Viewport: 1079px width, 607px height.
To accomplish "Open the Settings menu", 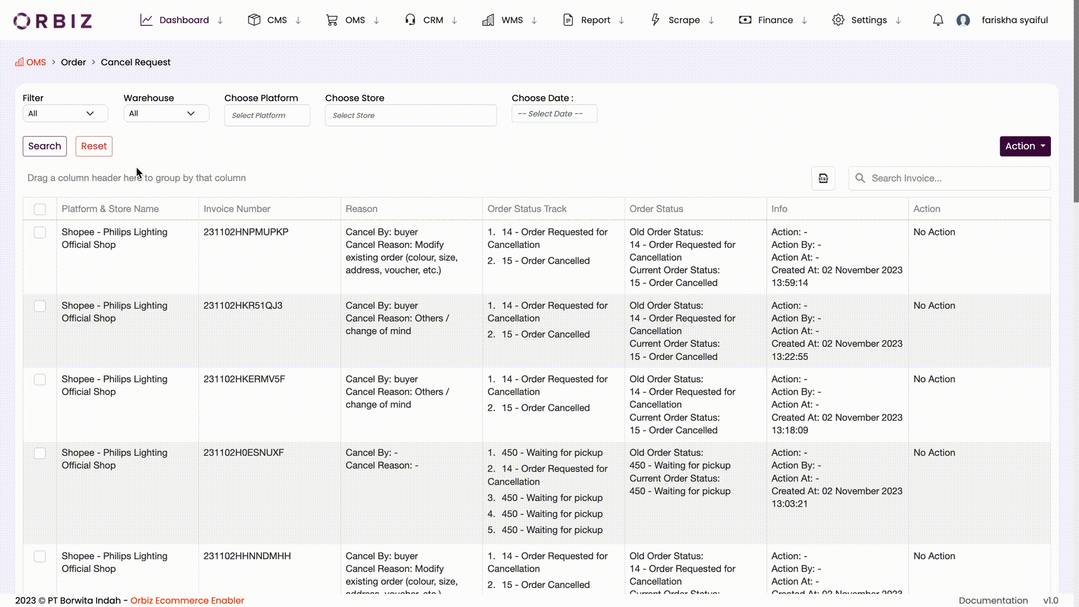I will (869, 20).
